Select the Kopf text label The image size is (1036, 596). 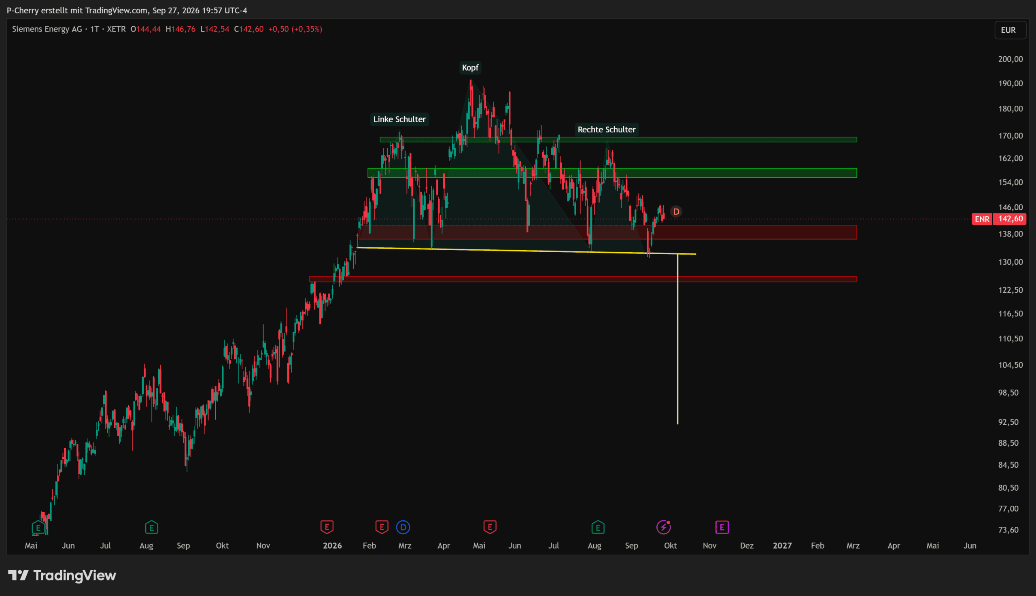coord(470,68)
